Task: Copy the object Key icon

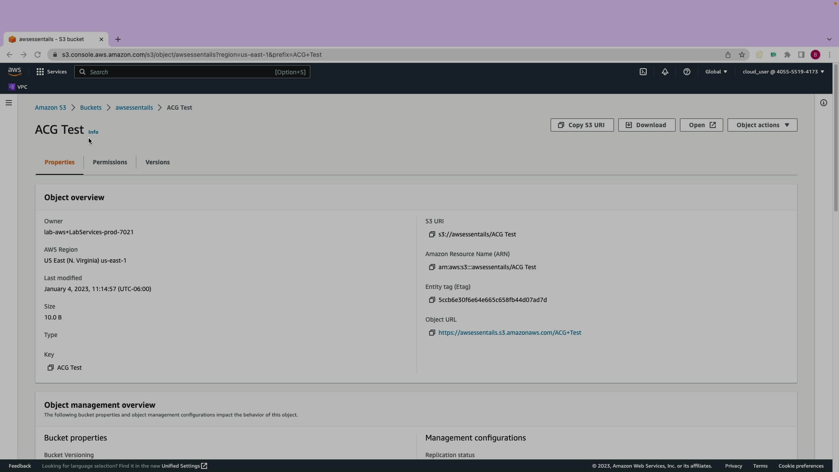Action: (x=51, y=368)
